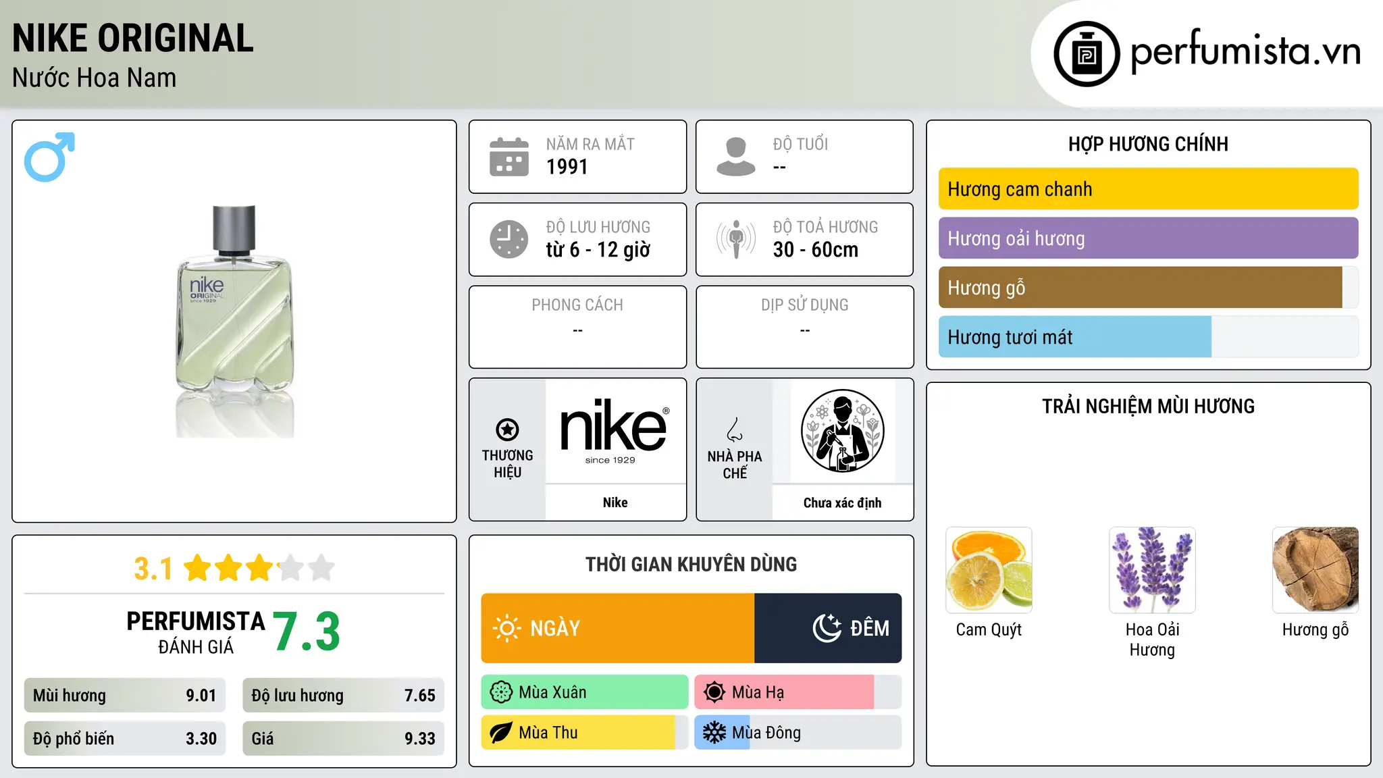
Task: Click the star badge brand icon
Action: pos(507,429)
